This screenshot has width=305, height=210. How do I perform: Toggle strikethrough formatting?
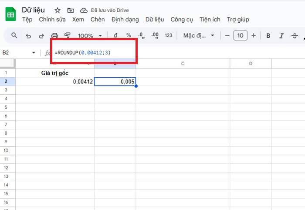(295, 36)
